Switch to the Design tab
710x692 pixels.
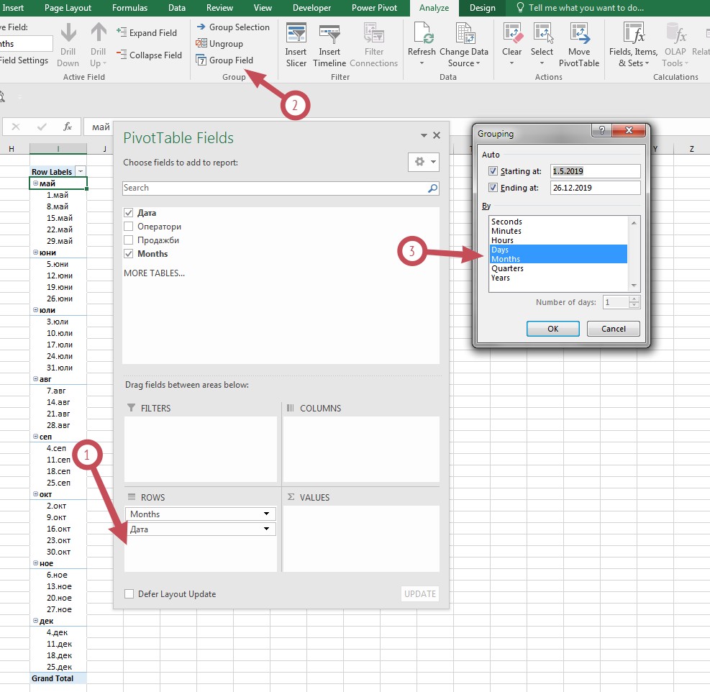click(482, 8)
